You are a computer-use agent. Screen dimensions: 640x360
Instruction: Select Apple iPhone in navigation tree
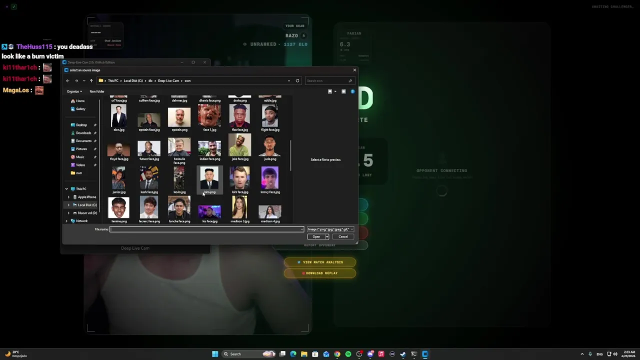tap(84, 197)
